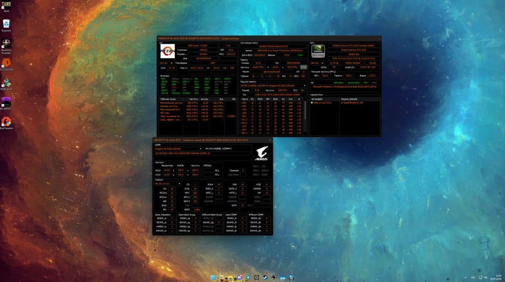The height and width of the screenshot is (282, 505).
Task: Open Telegram from the taskbar
Action: pos(248,277)
